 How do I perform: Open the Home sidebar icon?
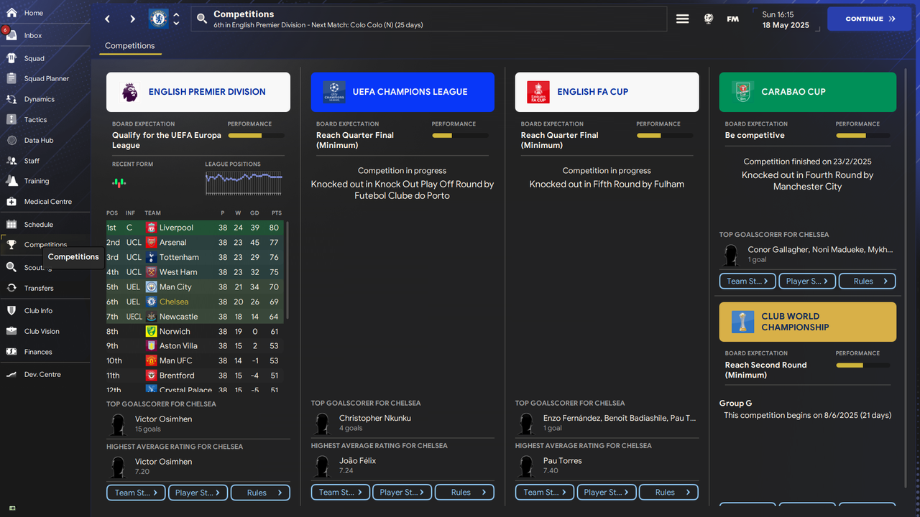pyautogui.click(x=11, y=13)
